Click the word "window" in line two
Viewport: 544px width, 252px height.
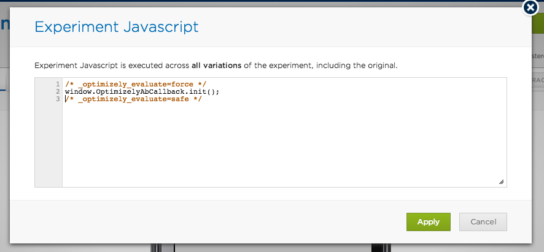[77, 91]
